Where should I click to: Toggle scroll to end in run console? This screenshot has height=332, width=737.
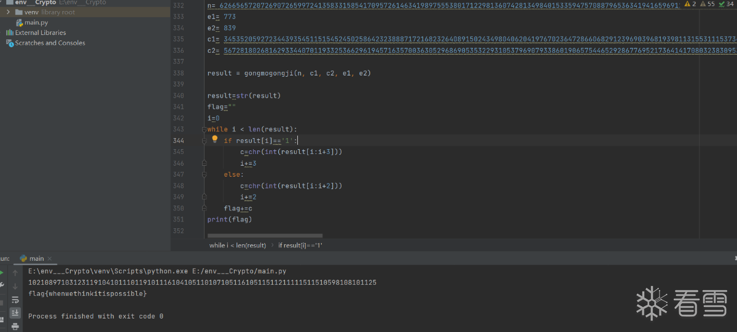click(15, 313)
